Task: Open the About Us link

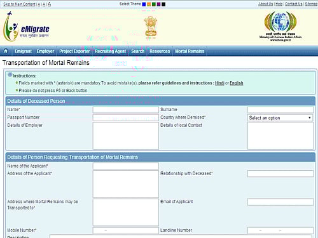Action: [x=265, y=4]
